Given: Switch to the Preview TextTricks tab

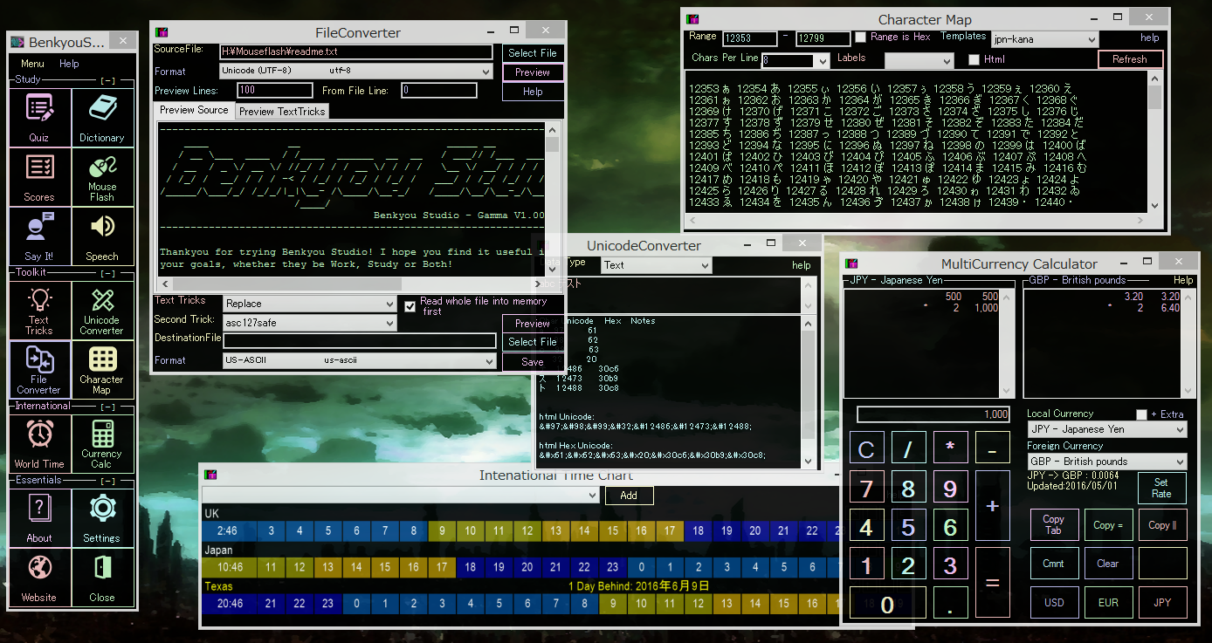Looking at the screenshot, I should point(282,111).
